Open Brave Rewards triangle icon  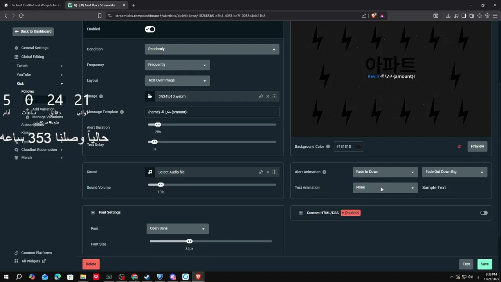pyautogui.click(x=382, y=16)
